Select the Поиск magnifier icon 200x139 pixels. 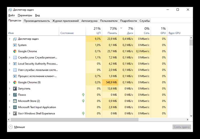pyautogui.click(x=15, y=95)
